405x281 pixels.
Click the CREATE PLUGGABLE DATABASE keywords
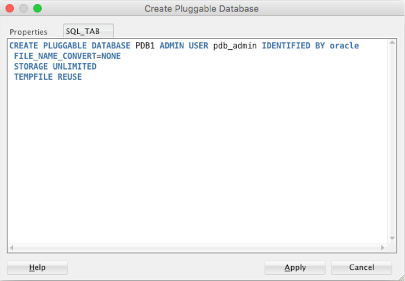(70, 46)
